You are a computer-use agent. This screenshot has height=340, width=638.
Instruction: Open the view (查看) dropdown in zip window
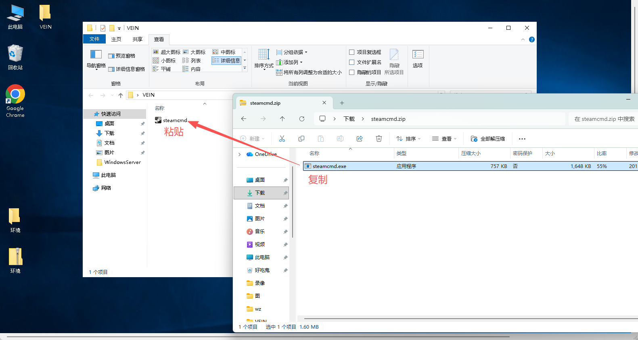[x=444, y=139]
